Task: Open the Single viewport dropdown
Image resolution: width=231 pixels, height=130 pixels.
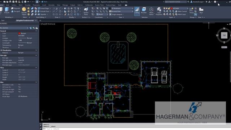Action: (116, 14)
